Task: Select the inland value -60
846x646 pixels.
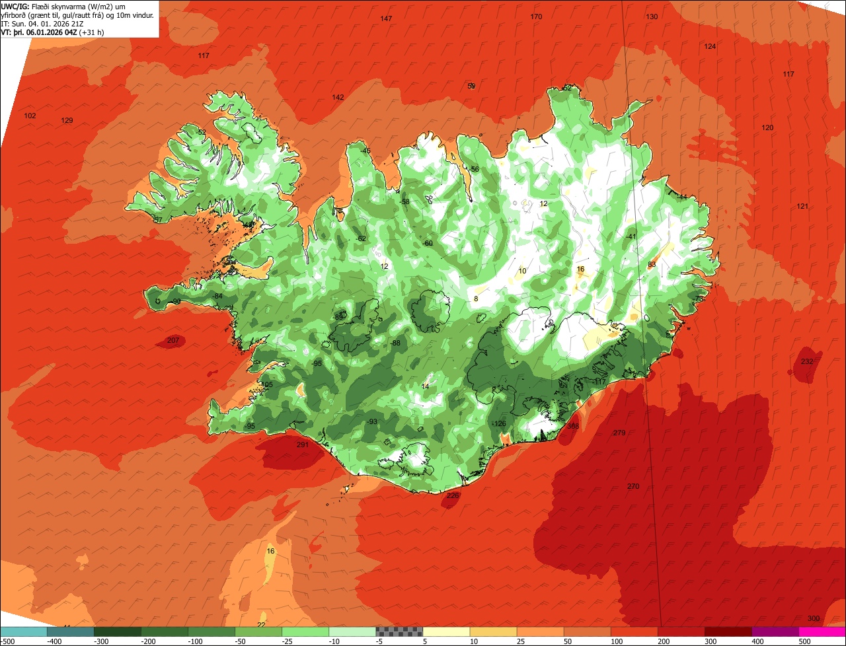Action: point(428,243)
